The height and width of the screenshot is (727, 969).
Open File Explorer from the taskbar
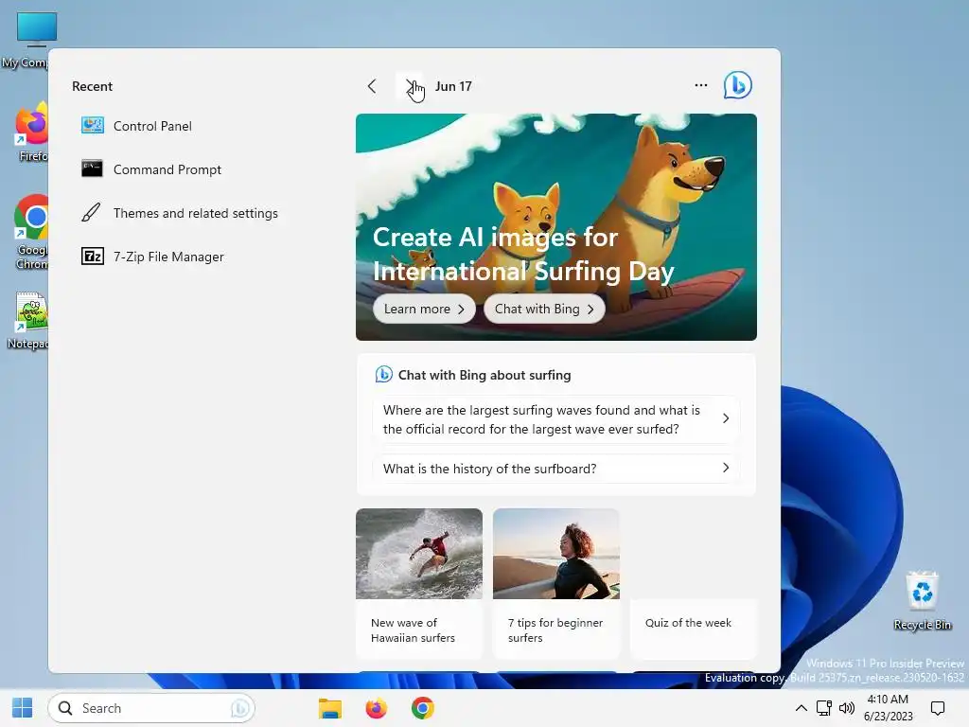click(x=330, y=708)
